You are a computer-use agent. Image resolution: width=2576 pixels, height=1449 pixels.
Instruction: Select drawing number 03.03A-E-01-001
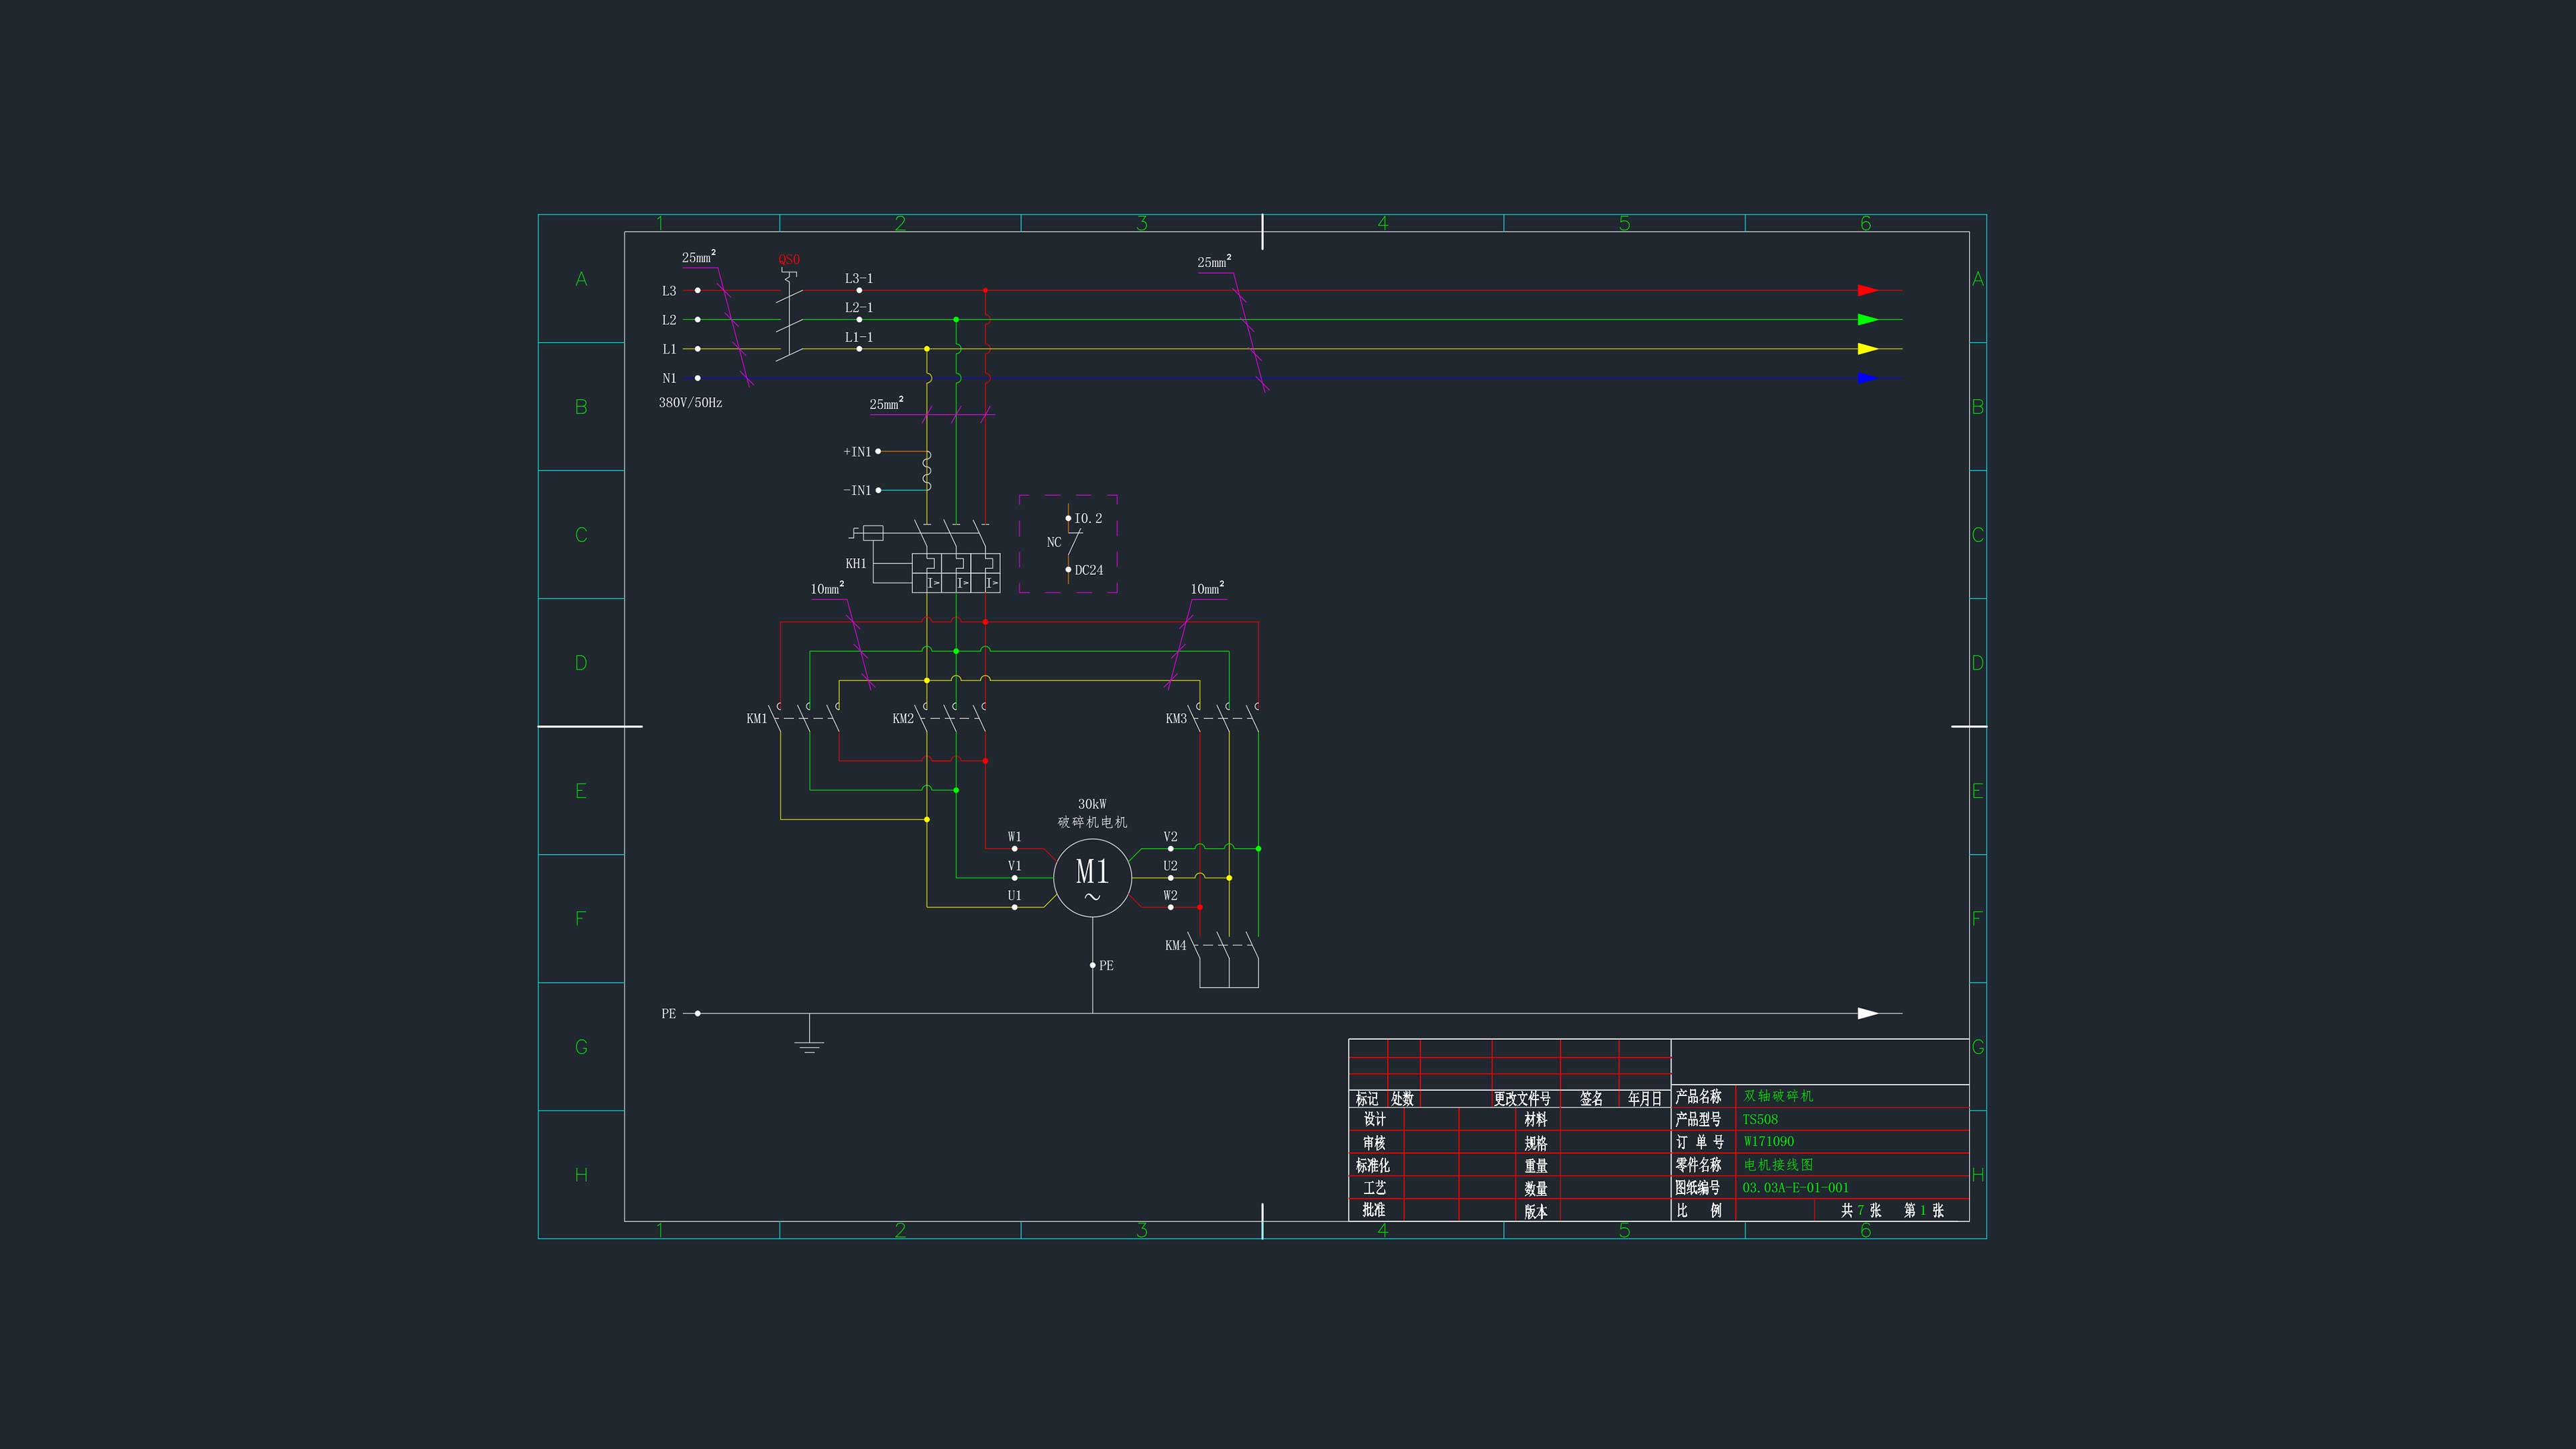1796,1188
